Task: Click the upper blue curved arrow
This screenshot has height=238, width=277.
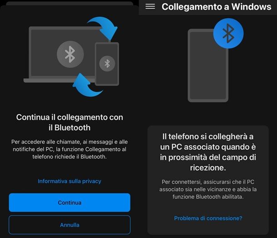Action: click(x=103, y=28)
